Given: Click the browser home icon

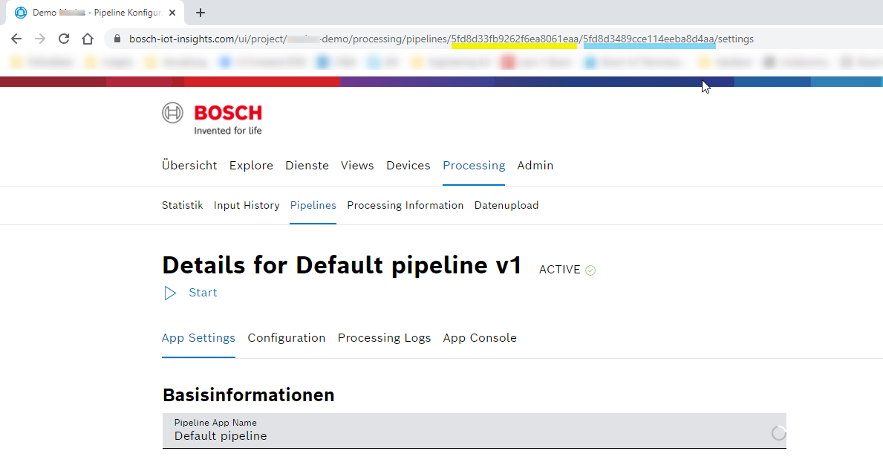Looking at the screenshot, I should 88,39.
